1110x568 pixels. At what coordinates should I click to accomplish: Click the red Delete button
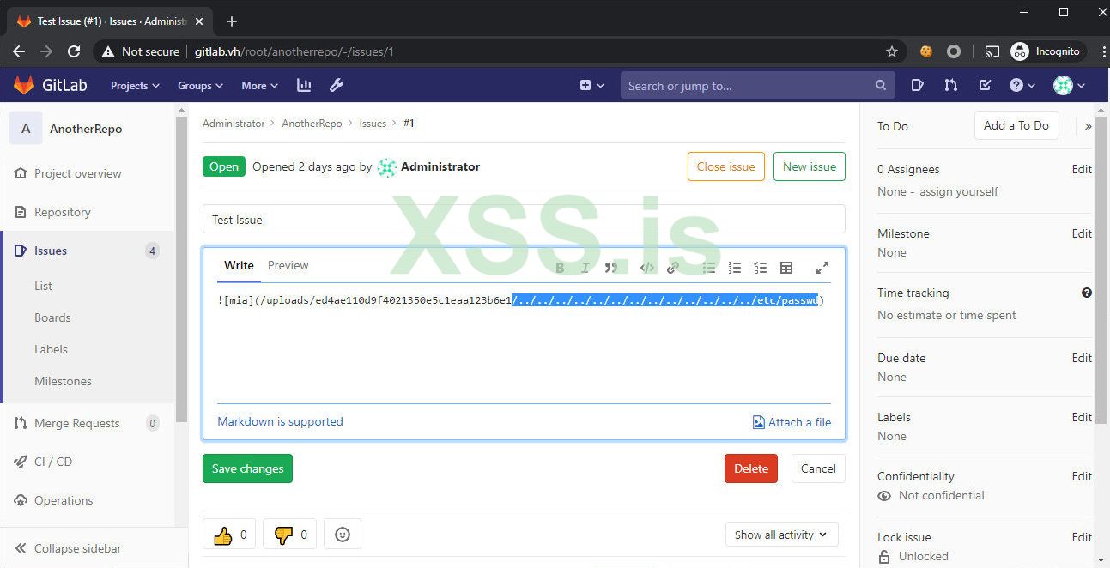(751, 468)
